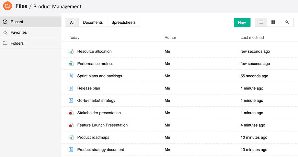This screenshot has width=298, height=157.
Task: Switch to list view layout
Action: click(x=261, y=22)
